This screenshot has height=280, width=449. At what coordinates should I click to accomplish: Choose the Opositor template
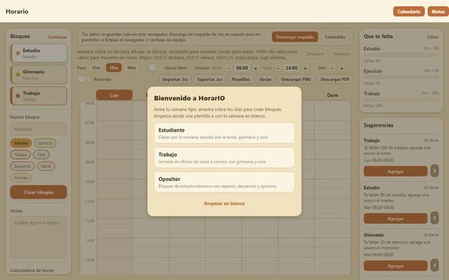(x=224, y=182)
